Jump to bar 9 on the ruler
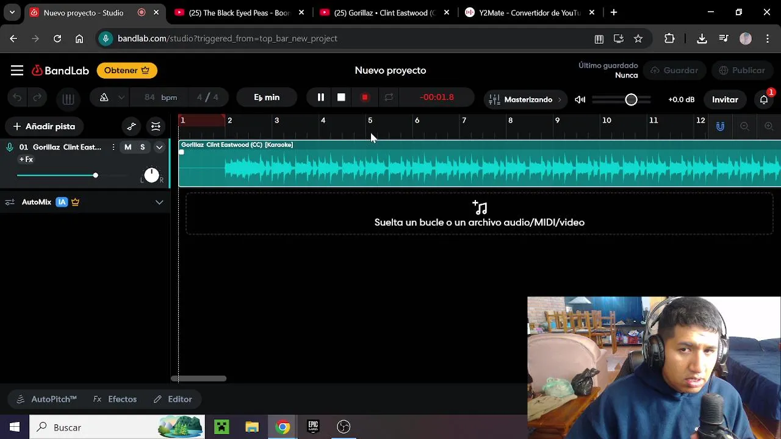This screenshot has width=781, height=439. click(x=557, y=120)
